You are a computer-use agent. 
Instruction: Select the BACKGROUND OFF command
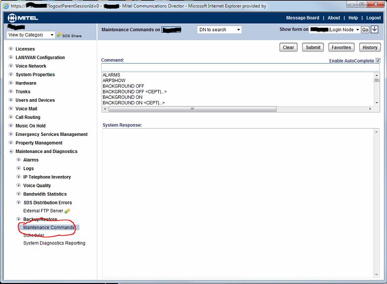[124, 86]
